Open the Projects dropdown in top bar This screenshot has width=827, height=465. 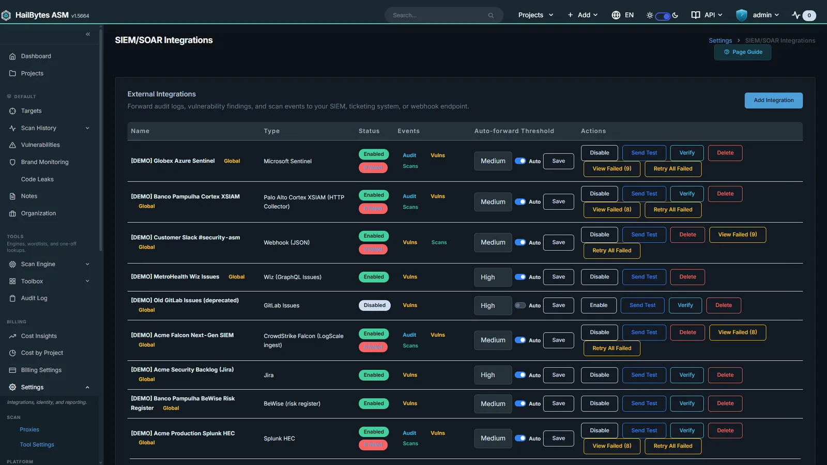(535, 15)
